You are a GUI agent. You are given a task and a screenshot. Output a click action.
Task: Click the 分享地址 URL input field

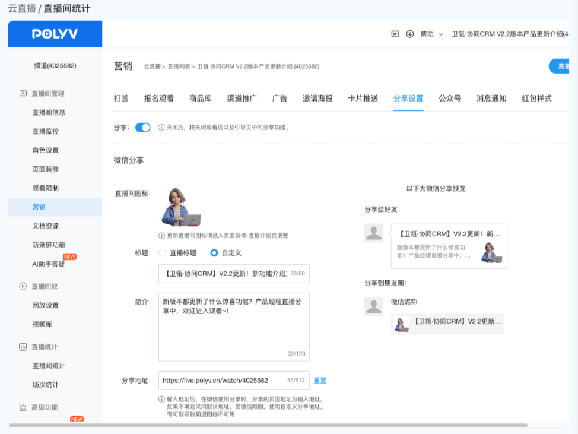(x=234, y=381)
